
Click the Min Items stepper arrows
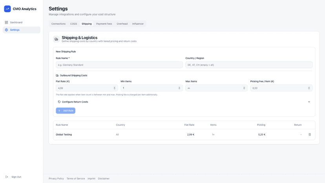pos(179,88)
